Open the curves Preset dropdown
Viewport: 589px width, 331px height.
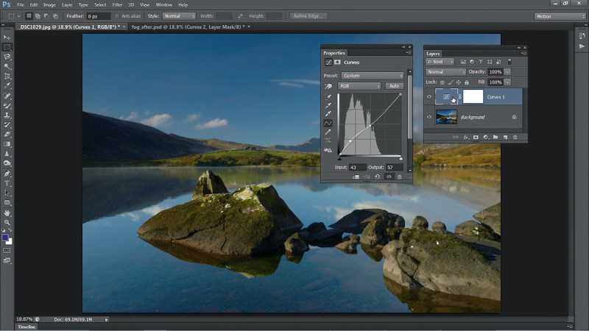(x=372, y=76)
